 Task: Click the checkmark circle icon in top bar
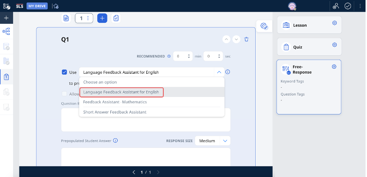pyautogui.click(x=348, y=6)
